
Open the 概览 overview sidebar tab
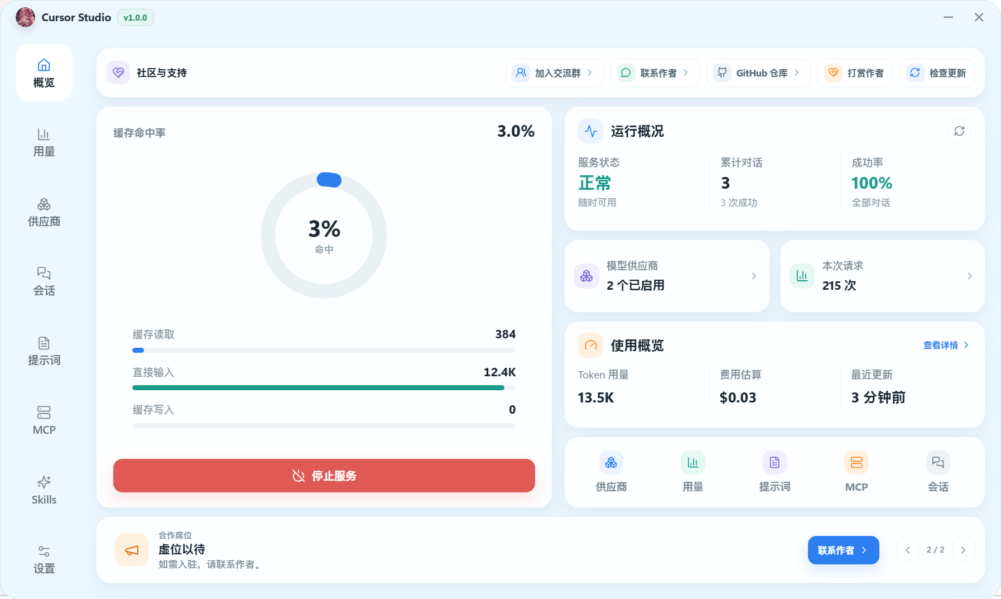coord(44,73)
